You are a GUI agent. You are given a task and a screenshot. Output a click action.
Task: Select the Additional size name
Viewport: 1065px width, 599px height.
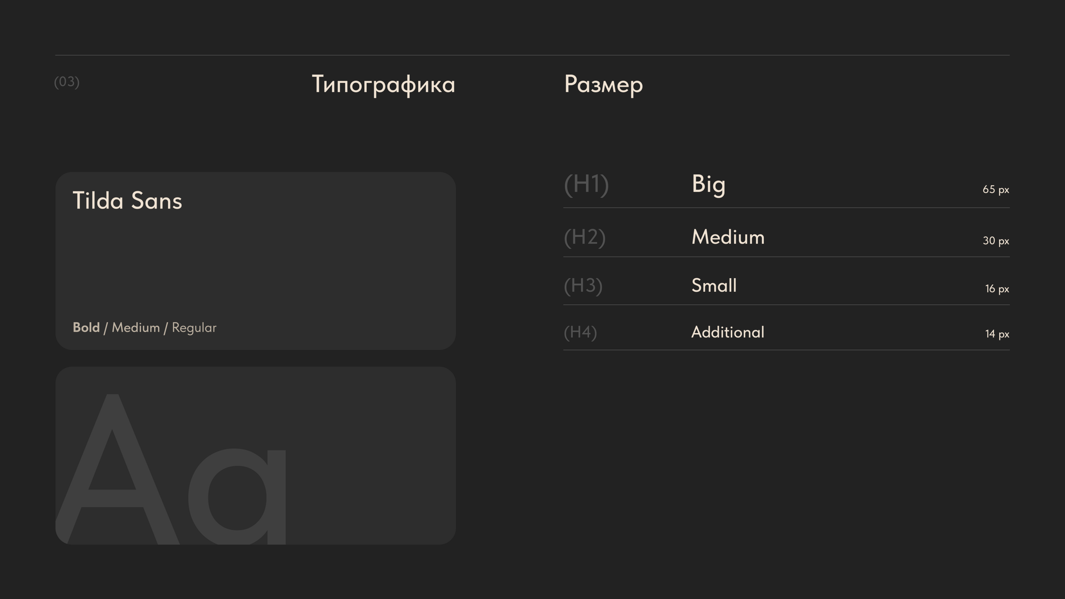point(727,332)
